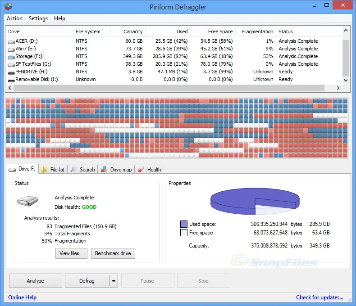Click the Used space purple color swatch
The height and width of the screenshot is (306, 356).
[x=184, y=224]
